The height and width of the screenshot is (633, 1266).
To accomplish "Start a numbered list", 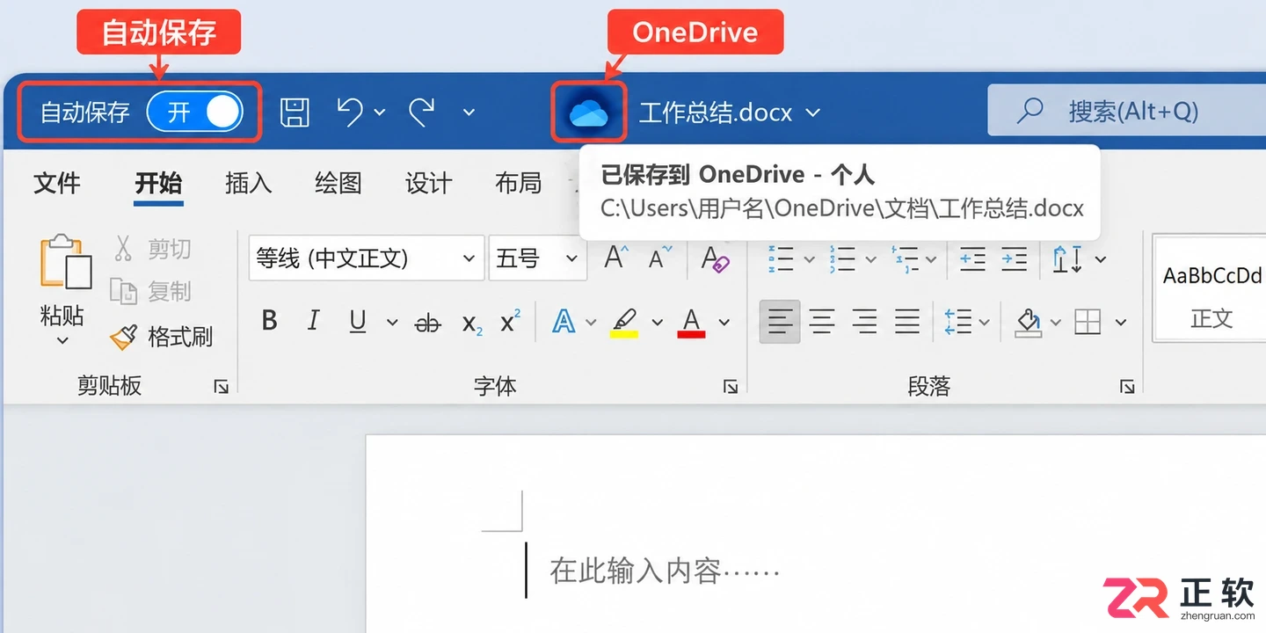I will [842, 258].
